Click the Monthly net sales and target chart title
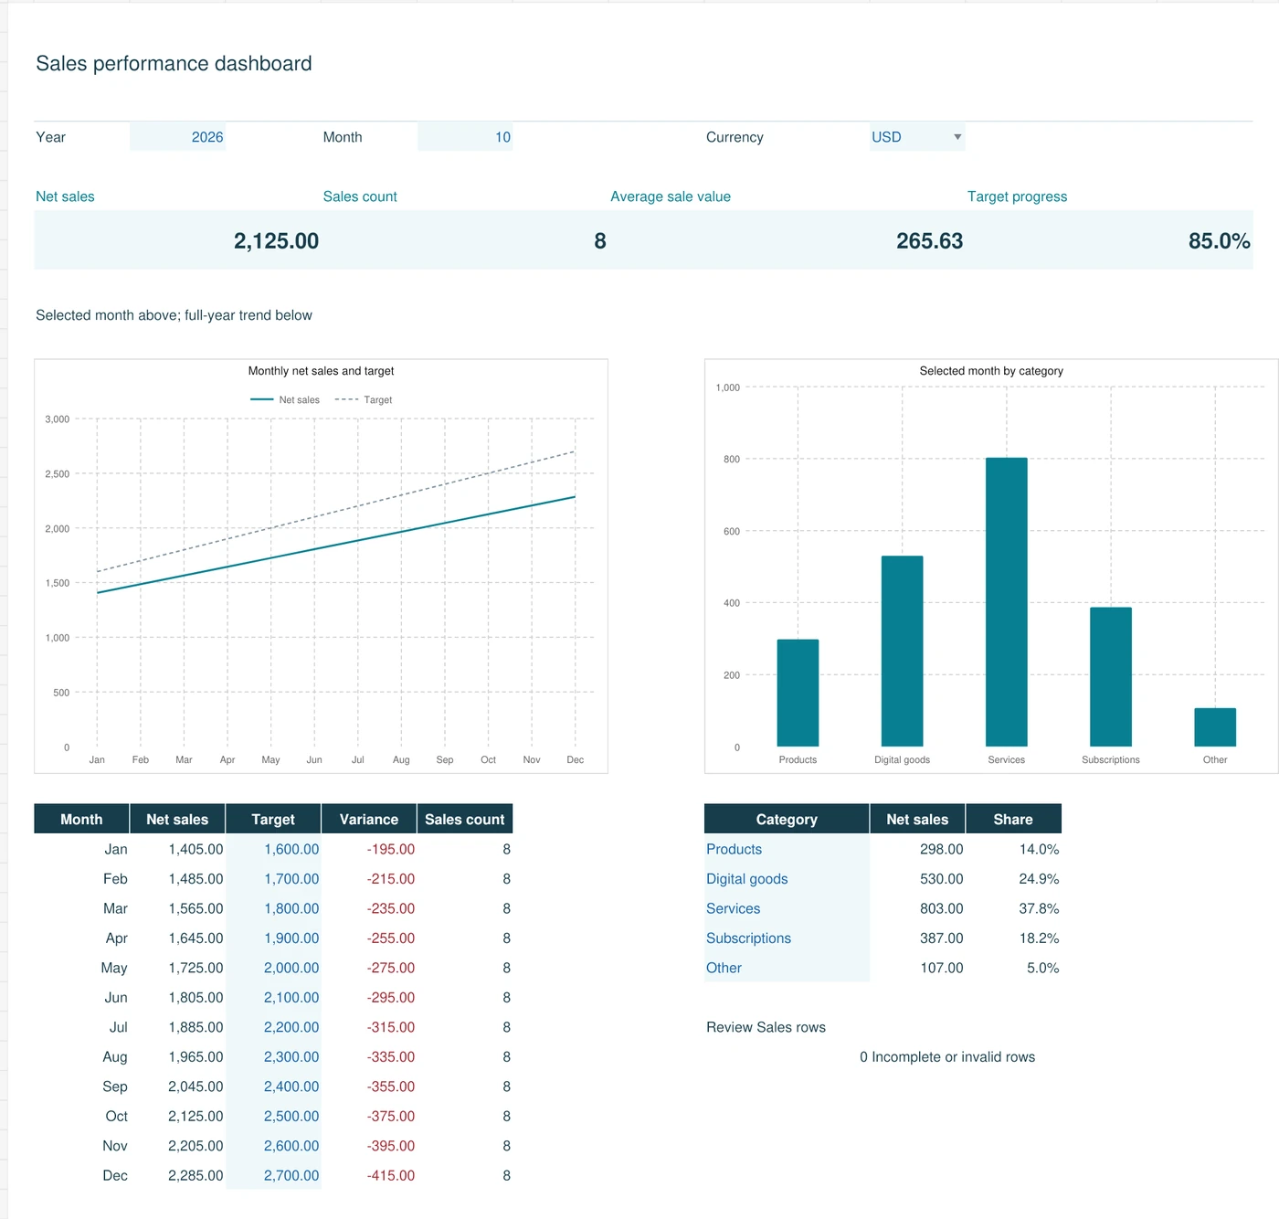1279x1219 pixels. (x=321, y=371)
